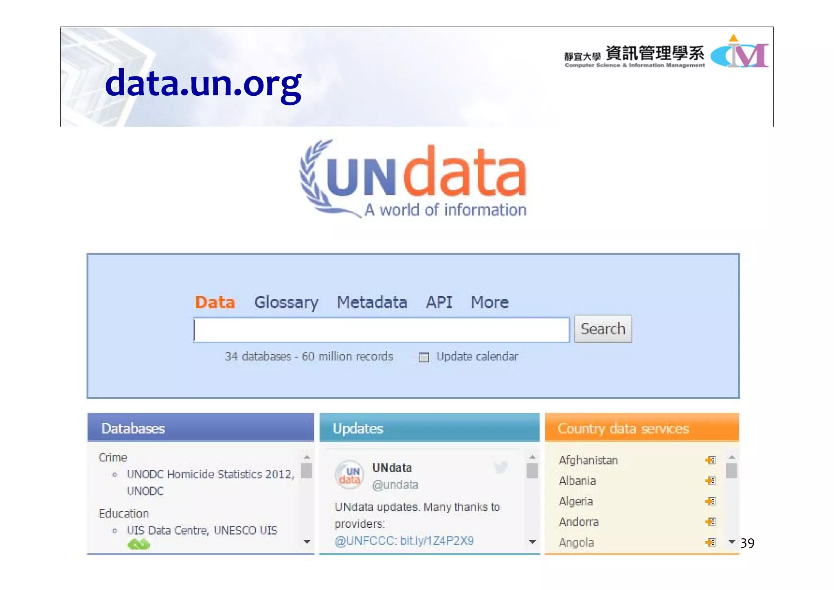Click the Search button
This screenshot has height=590, width=834.
[603, 329]
